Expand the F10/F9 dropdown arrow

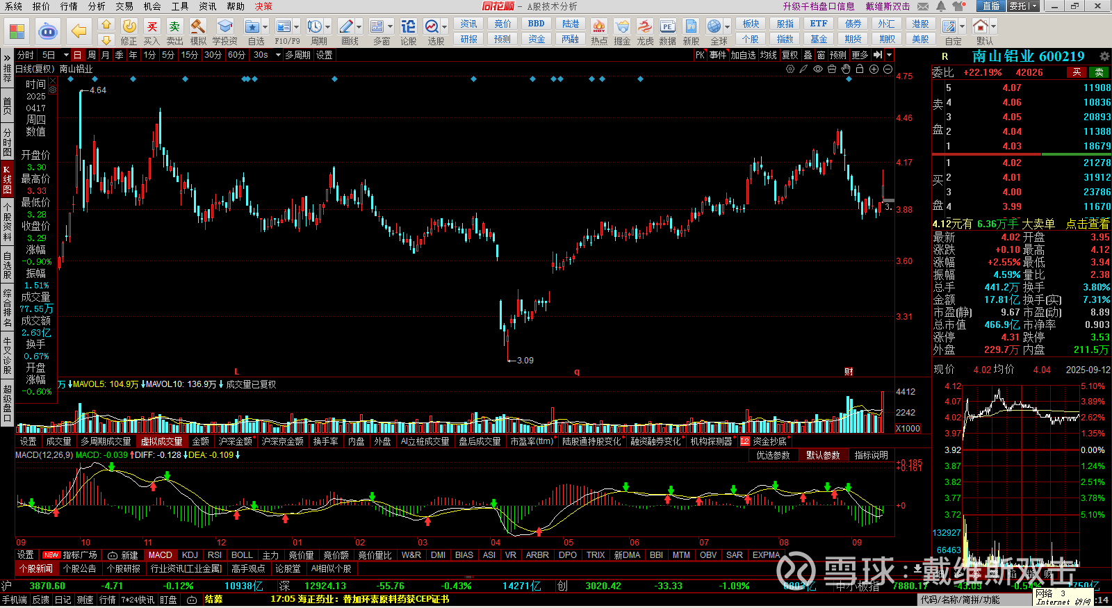[296, 27]
